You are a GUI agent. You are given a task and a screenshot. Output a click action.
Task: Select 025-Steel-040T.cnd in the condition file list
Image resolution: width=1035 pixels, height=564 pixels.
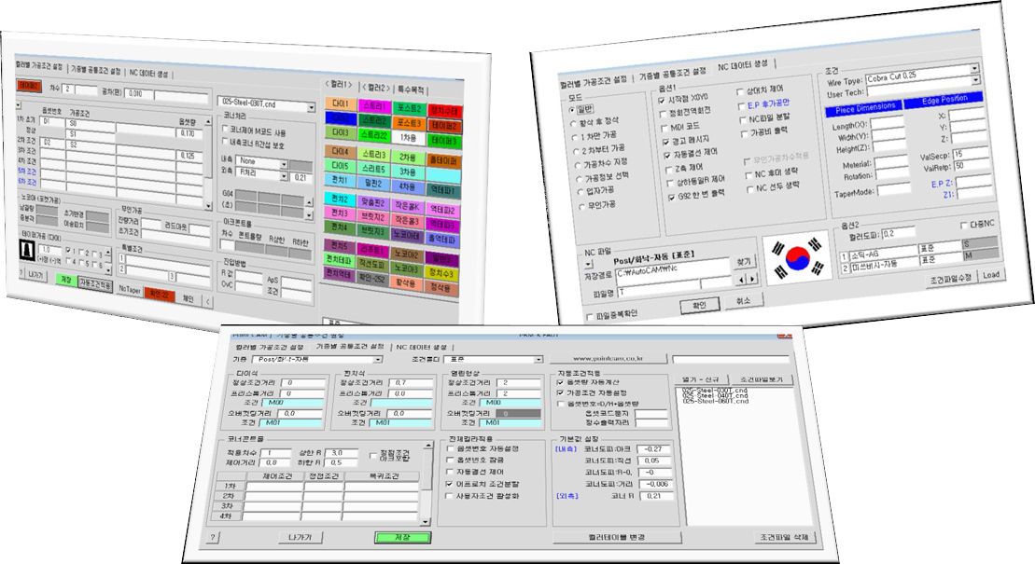click(x=716, y=396)
